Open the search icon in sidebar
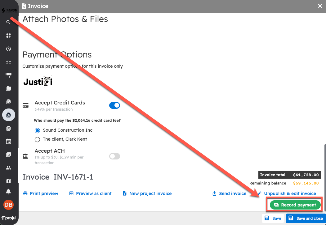 (8, 22)
